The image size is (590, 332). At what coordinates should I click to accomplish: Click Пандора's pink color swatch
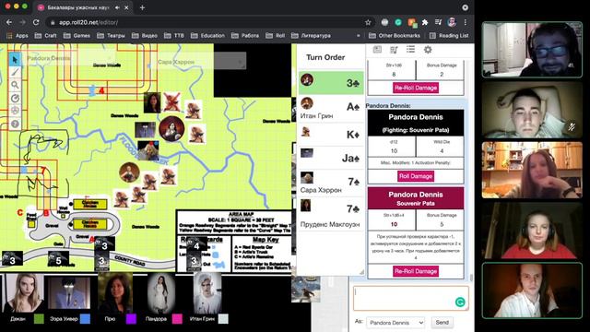click(177, 319)
